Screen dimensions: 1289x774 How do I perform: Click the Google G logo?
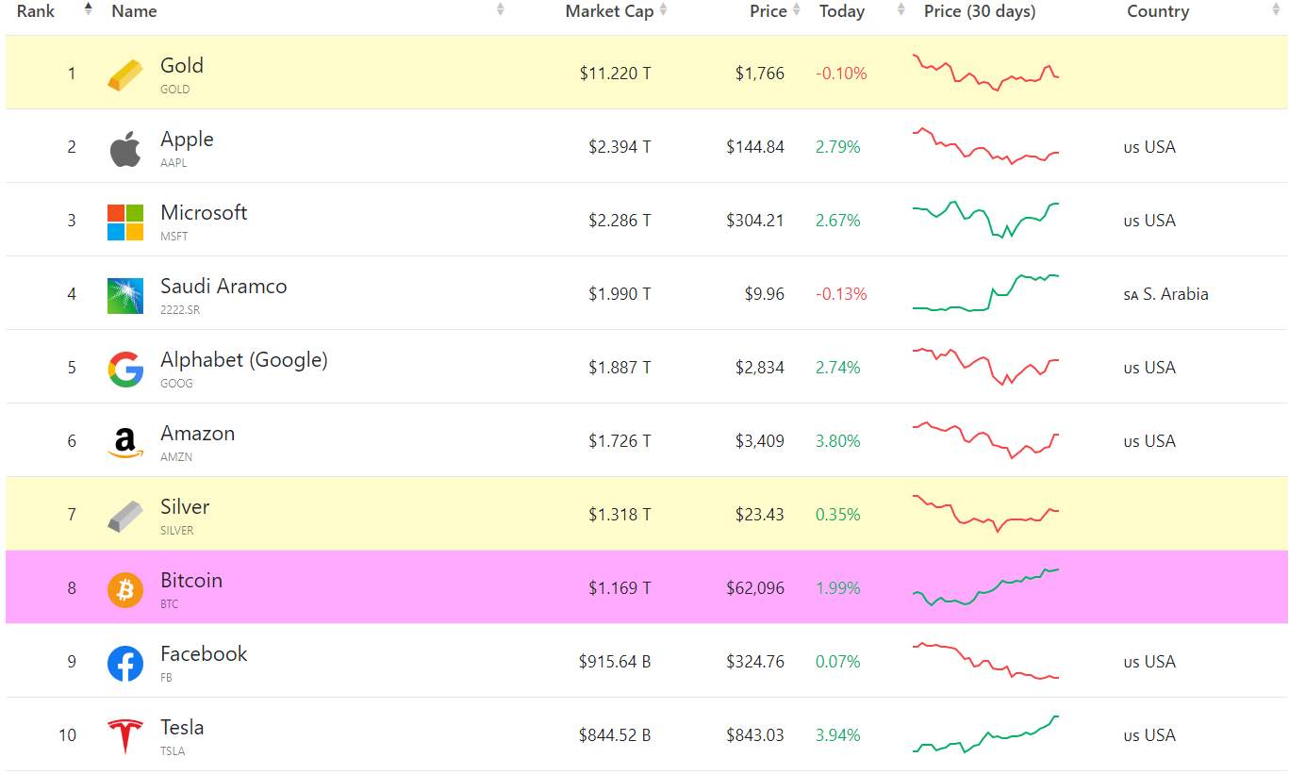point(125,370)
